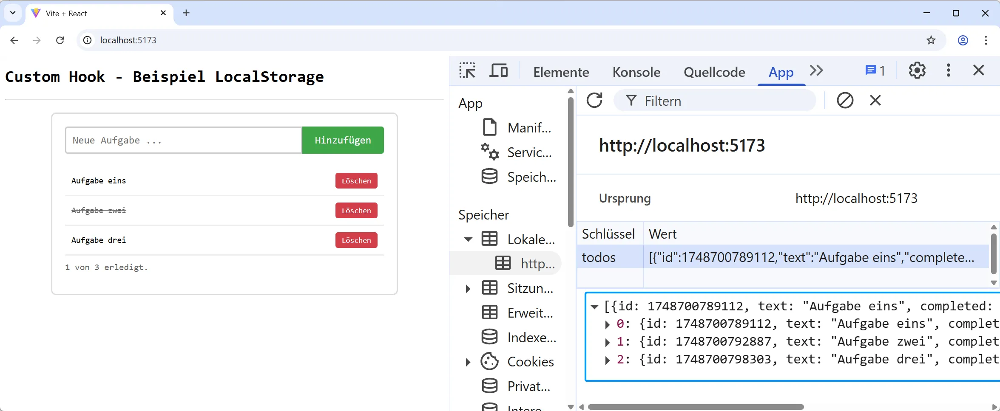
Task: Activate the DevTools element inspector icon
Action: [x=467, y=70]
